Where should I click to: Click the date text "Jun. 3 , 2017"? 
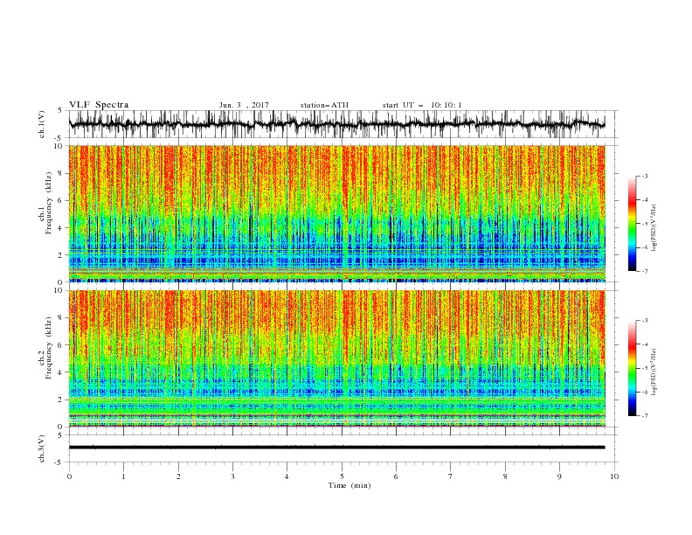244,105
